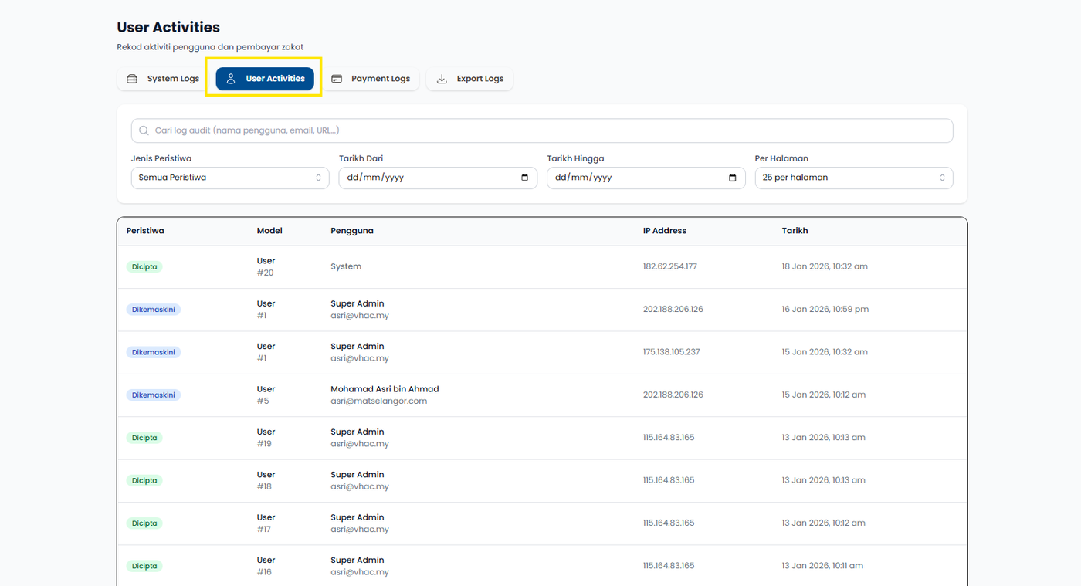Click the Payment Logs card icon
This screenshot has height=586, width=1081.
(337, 79)
